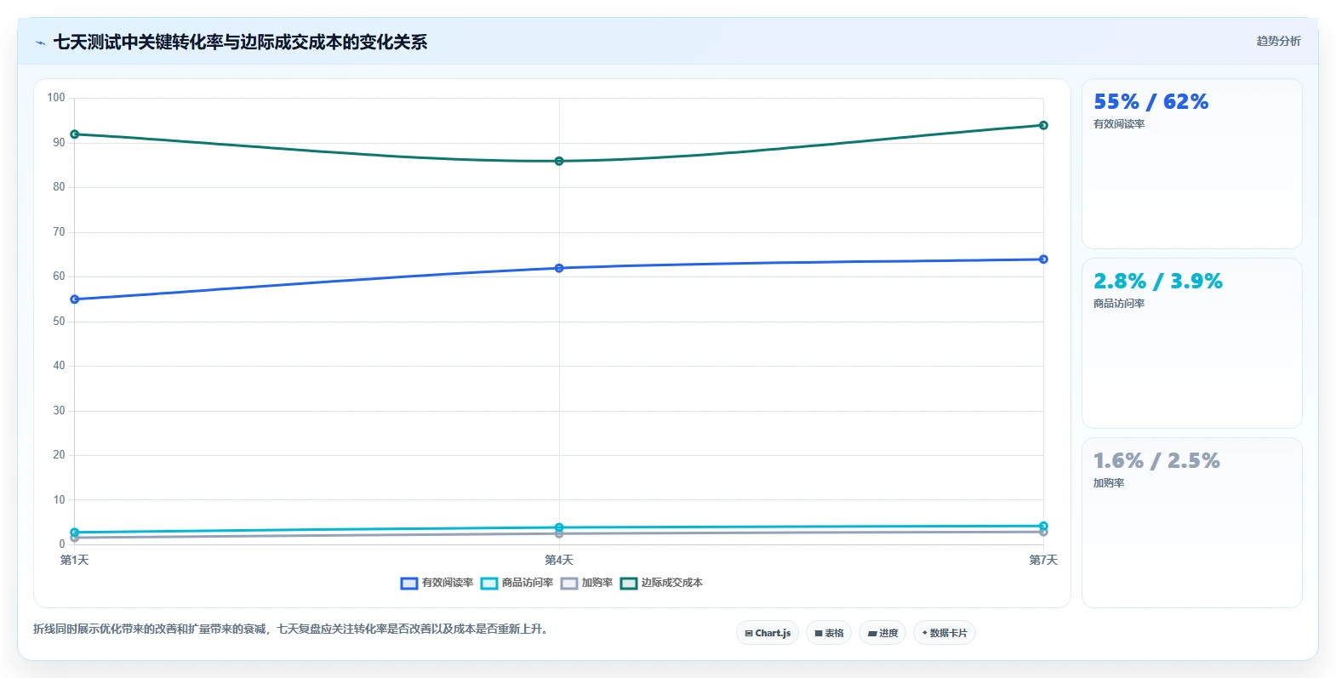Click the 商品访问率 data point at 第7天

point(1043,526)
